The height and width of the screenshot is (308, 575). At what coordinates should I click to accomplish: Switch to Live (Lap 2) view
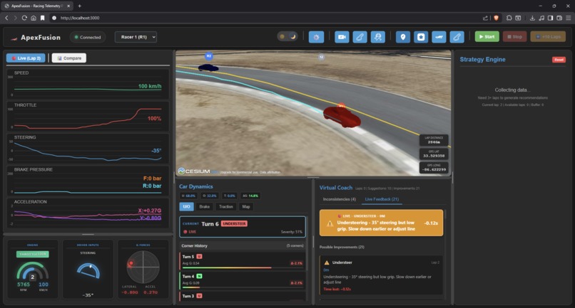(26, 58)
